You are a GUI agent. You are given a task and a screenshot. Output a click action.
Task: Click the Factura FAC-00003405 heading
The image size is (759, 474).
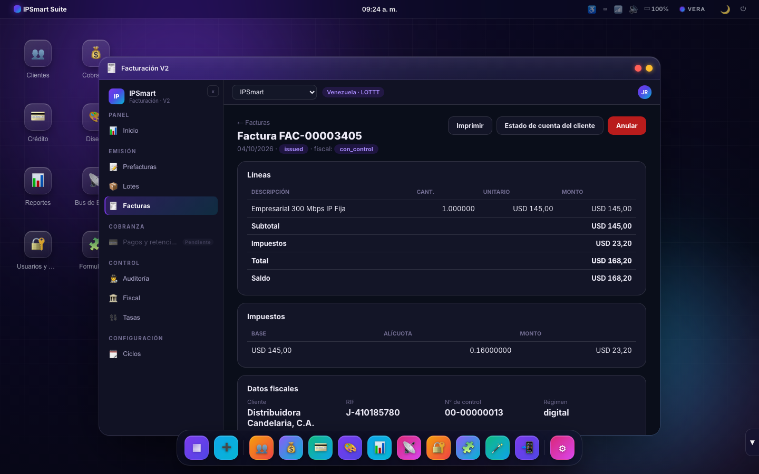point(299,136)
